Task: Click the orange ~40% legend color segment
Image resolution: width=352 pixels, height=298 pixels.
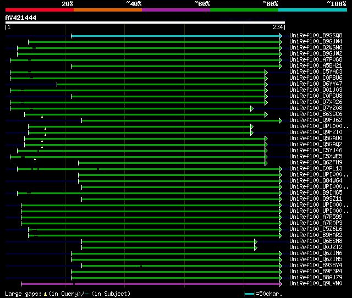Action: (x=108, y=10)
